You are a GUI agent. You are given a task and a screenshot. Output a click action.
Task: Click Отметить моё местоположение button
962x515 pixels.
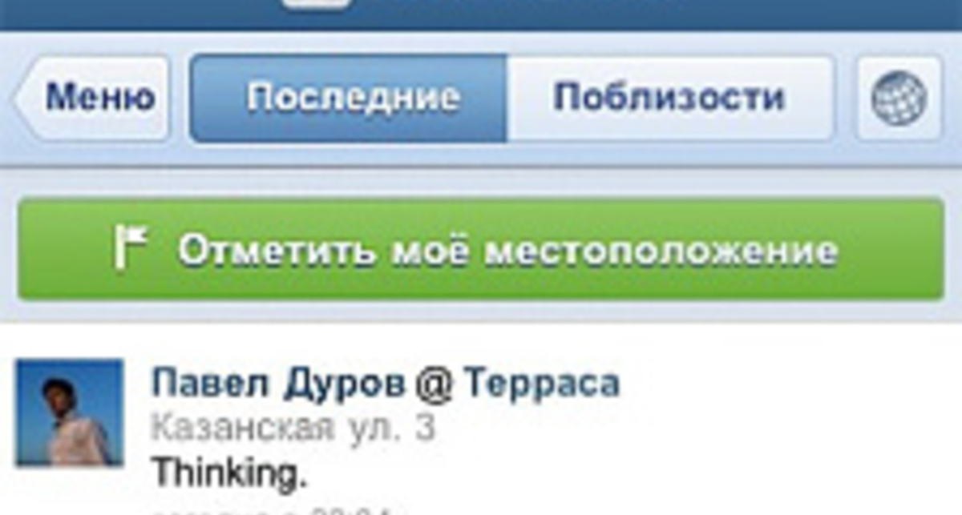pos(481,249)
